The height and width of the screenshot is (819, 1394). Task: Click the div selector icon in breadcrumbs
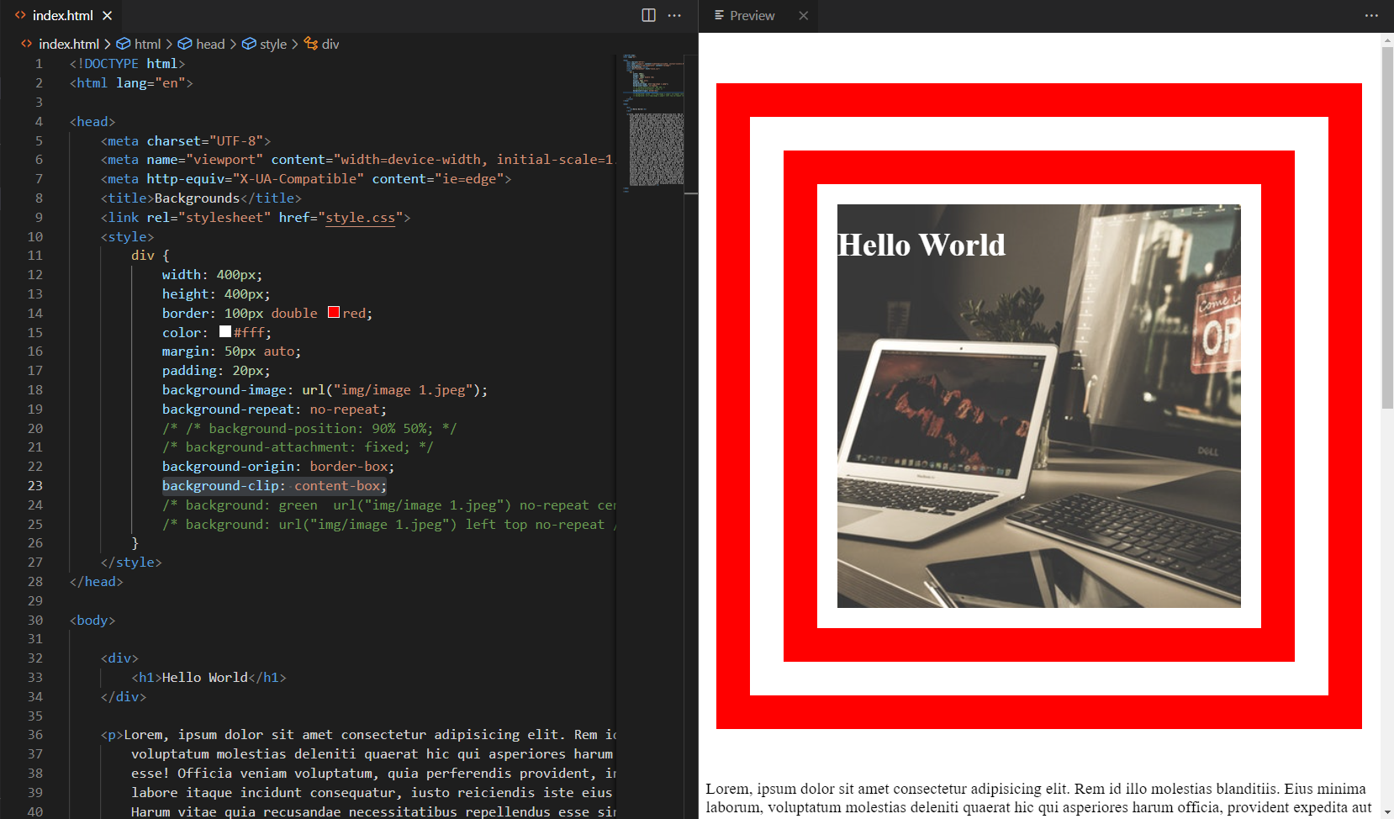(x=311, y=44)
